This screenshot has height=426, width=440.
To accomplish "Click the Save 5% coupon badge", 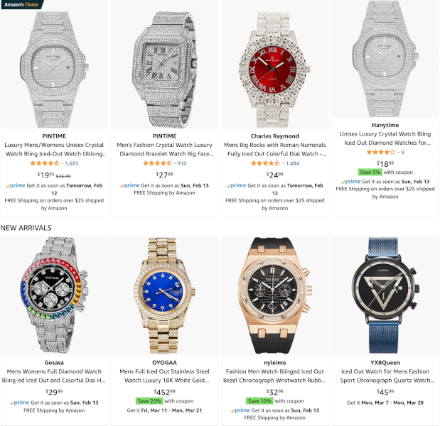I will pos(370,172).
